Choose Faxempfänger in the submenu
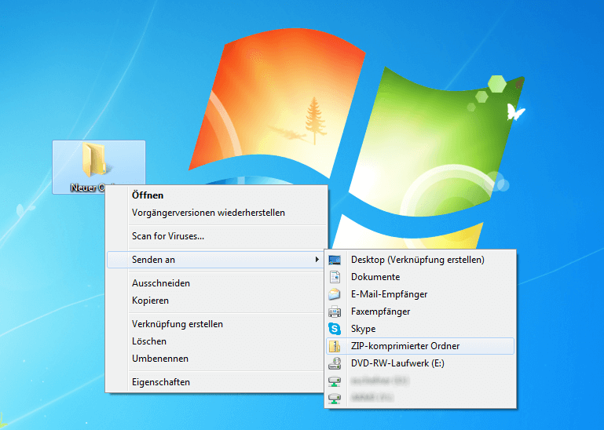The width and height of the screenshot is (604, 430). [x=381, y=312]
